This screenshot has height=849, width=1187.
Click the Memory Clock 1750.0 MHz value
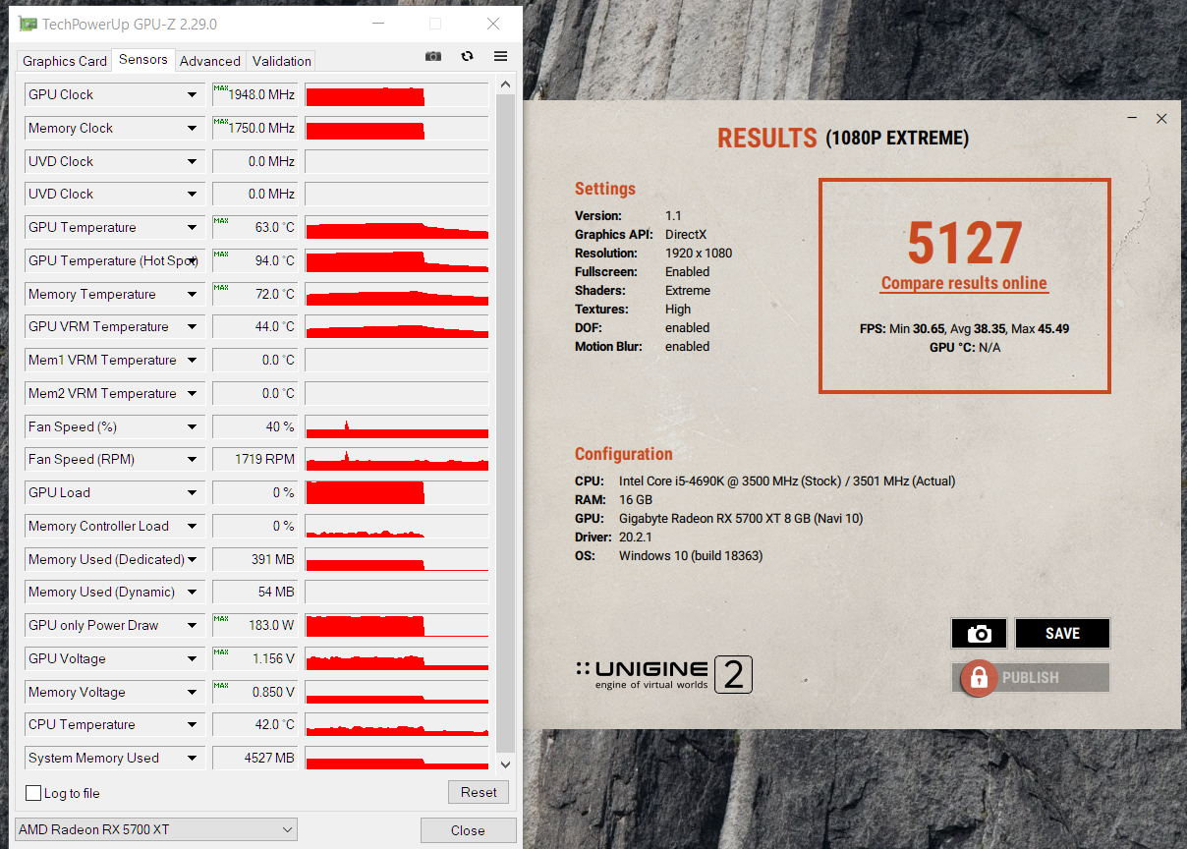(x=255, y=129)
